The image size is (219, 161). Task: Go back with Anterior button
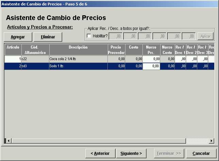pos(100,153)
